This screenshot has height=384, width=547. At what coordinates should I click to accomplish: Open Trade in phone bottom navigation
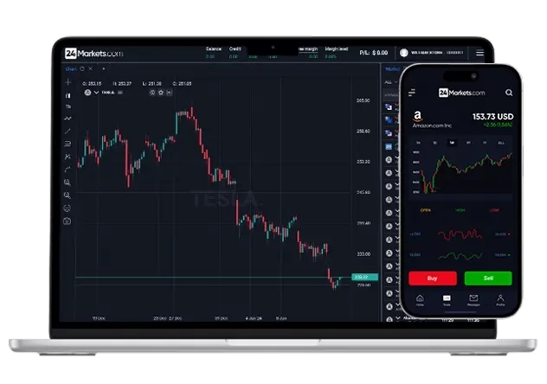[x=447, y=300]
